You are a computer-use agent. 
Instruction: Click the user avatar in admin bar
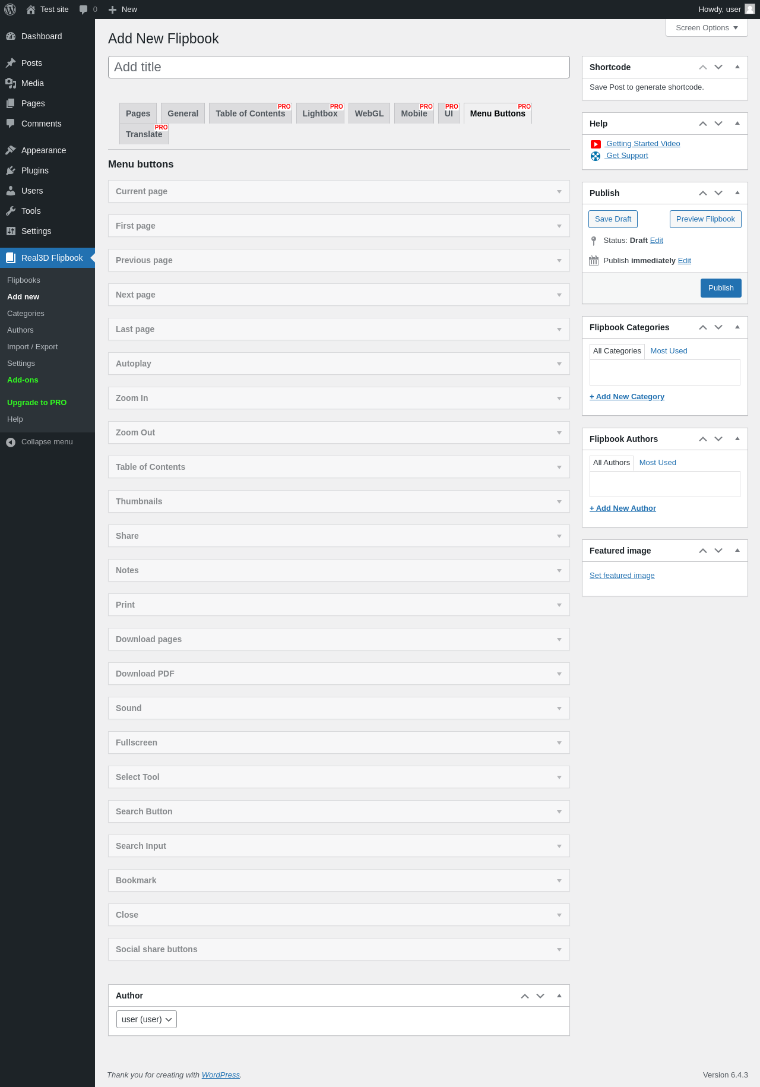750,9
